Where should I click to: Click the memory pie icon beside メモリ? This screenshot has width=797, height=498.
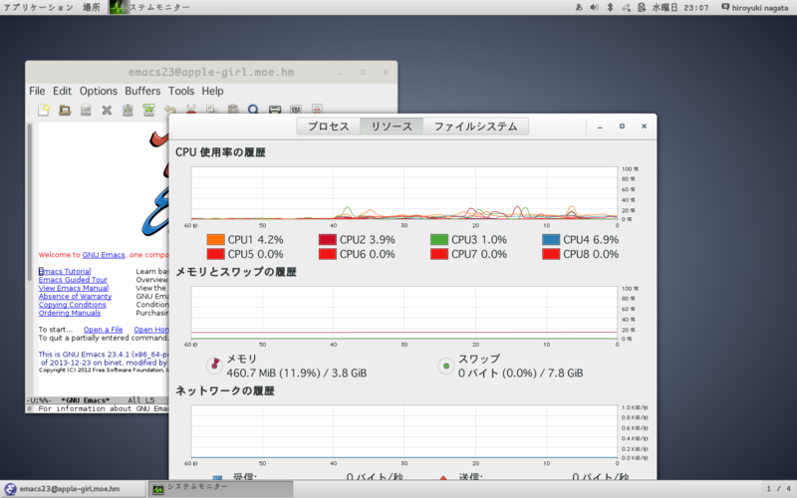214,365
